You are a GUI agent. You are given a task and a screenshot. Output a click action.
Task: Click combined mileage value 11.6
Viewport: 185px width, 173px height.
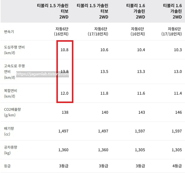(141, 93)
